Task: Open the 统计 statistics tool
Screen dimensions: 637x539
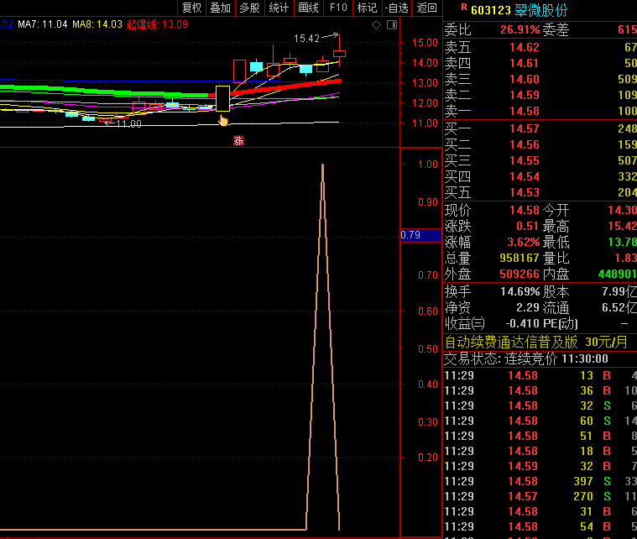Action: [x=279, y=8]
